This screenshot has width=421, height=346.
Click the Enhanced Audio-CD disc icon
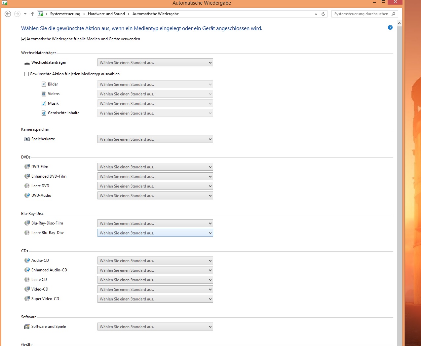point(27,270)
